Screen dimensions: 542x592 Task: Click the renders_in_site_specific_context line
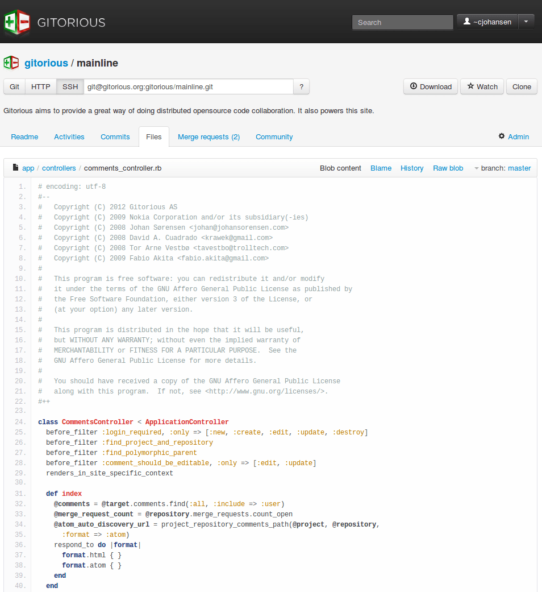point(110,473)
